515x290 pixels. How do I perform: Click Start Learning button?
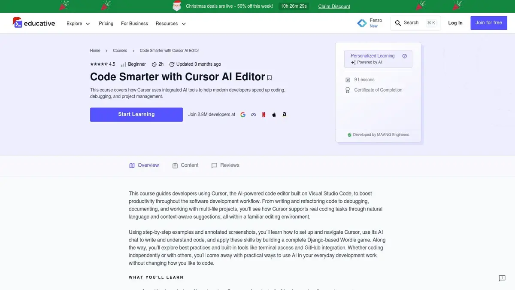tap(136, 115)
